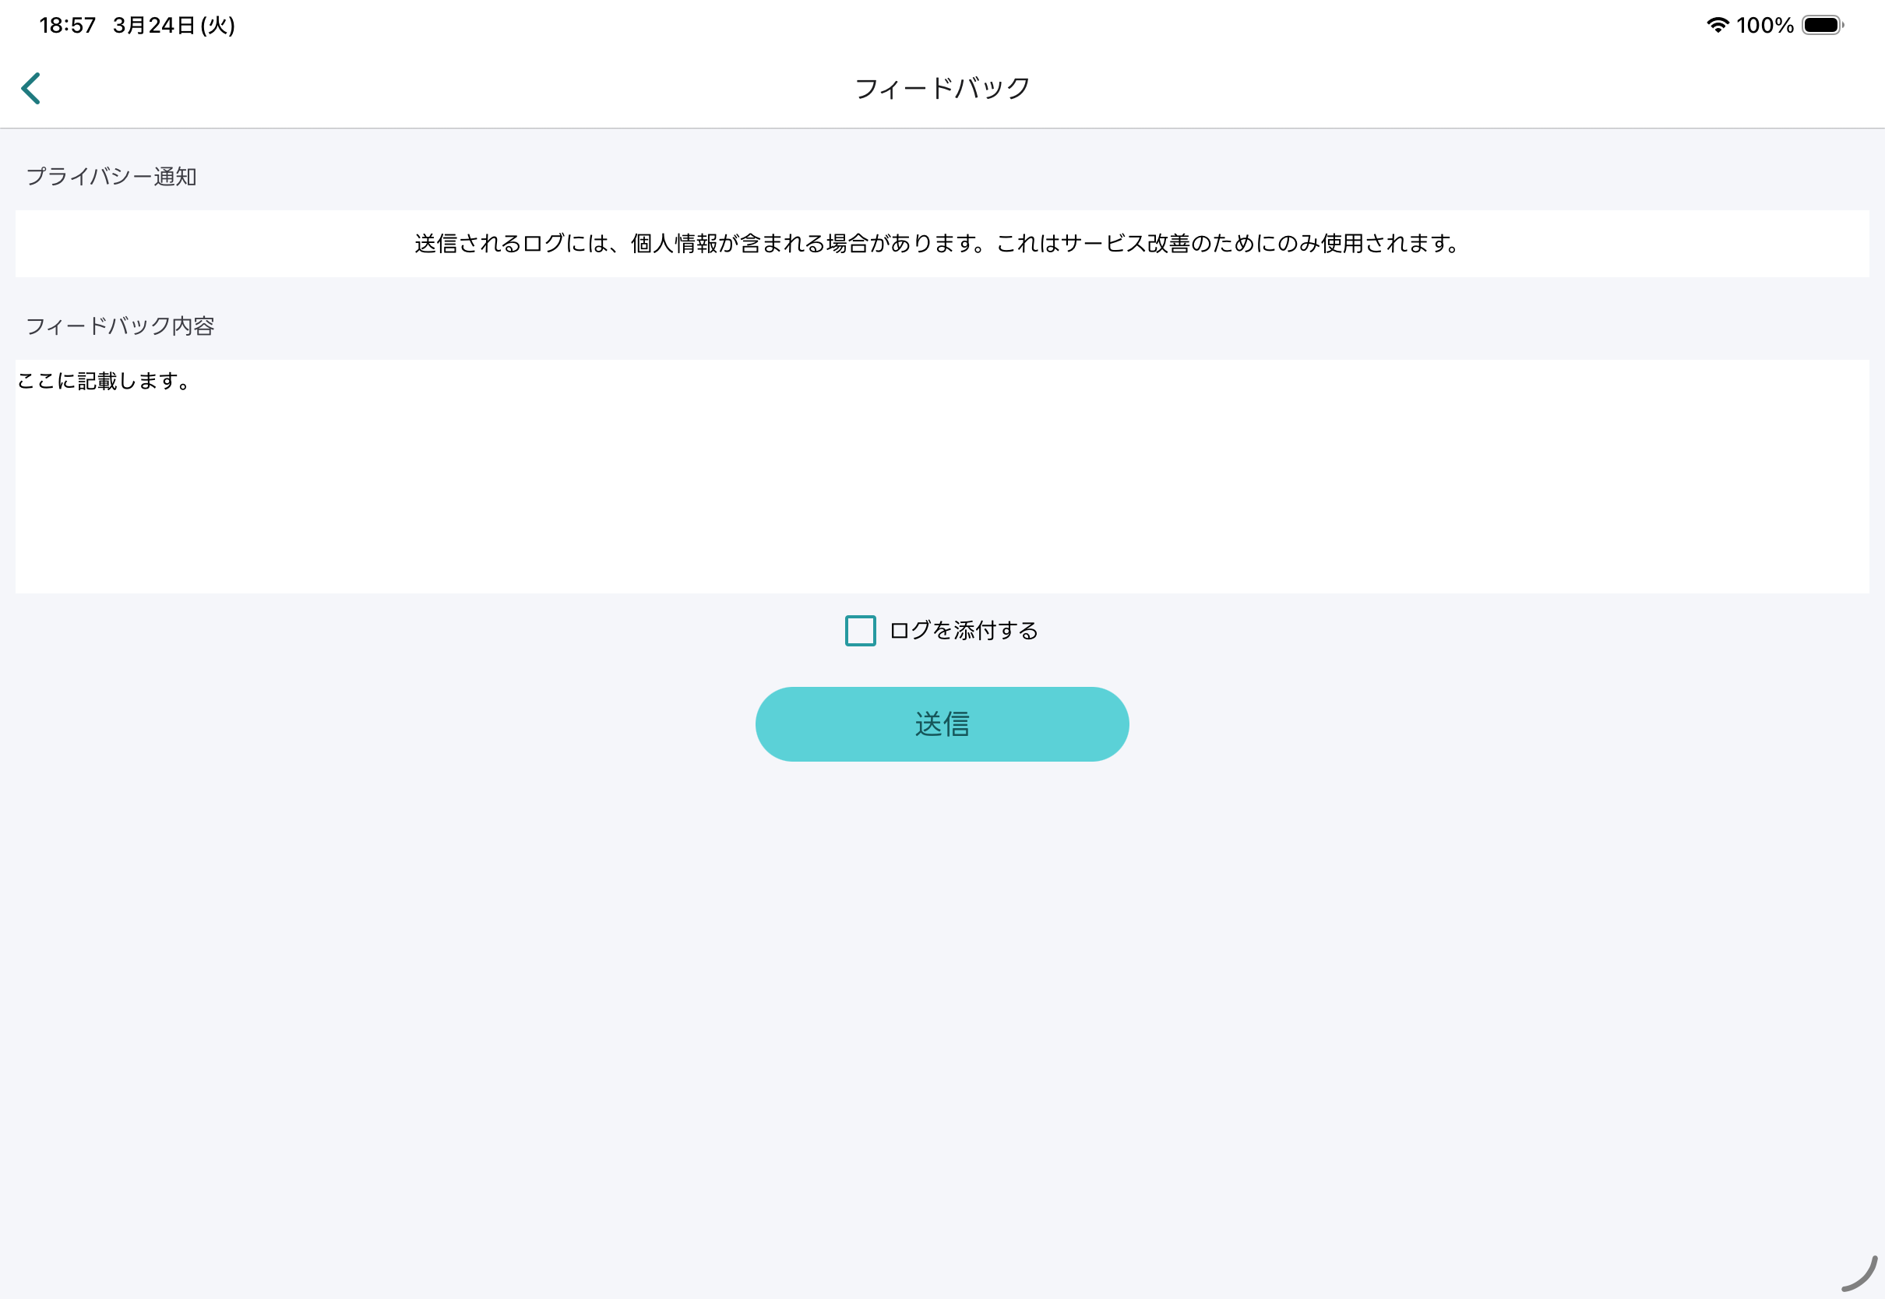Focus the フィードバック内容 text area
The height and width of the screenshot is (1299, 1885).
942,476
